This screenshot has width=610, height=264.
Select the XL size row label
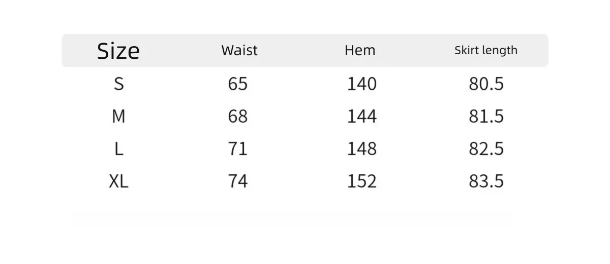click(x=118, y=181)
